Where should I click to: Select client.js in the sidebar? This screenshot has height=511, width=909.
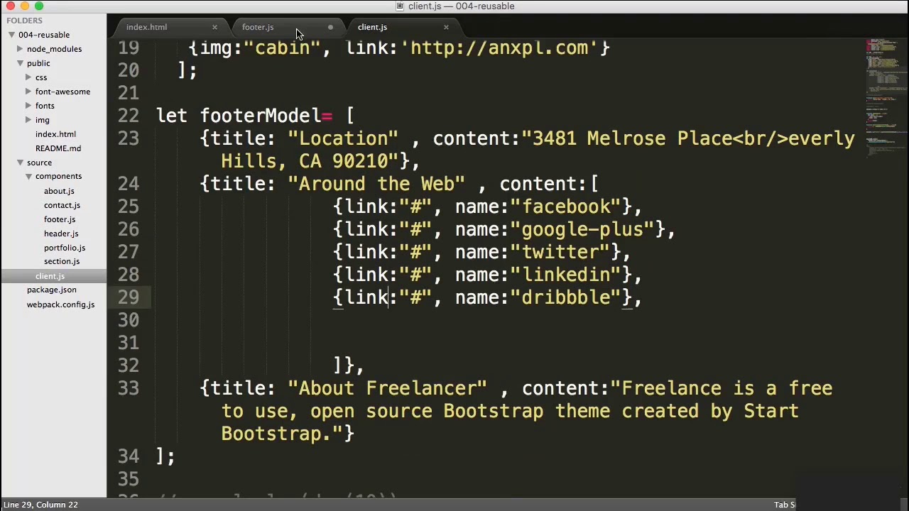[x=50, y=276]
